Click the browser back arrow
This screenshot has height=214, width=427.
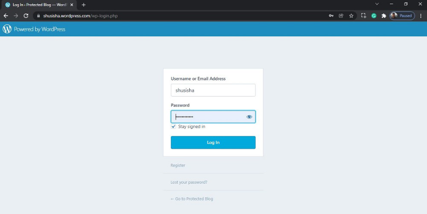6,16
